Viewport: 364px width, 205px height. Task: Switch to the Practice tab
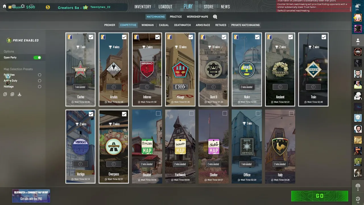[176, 17]
